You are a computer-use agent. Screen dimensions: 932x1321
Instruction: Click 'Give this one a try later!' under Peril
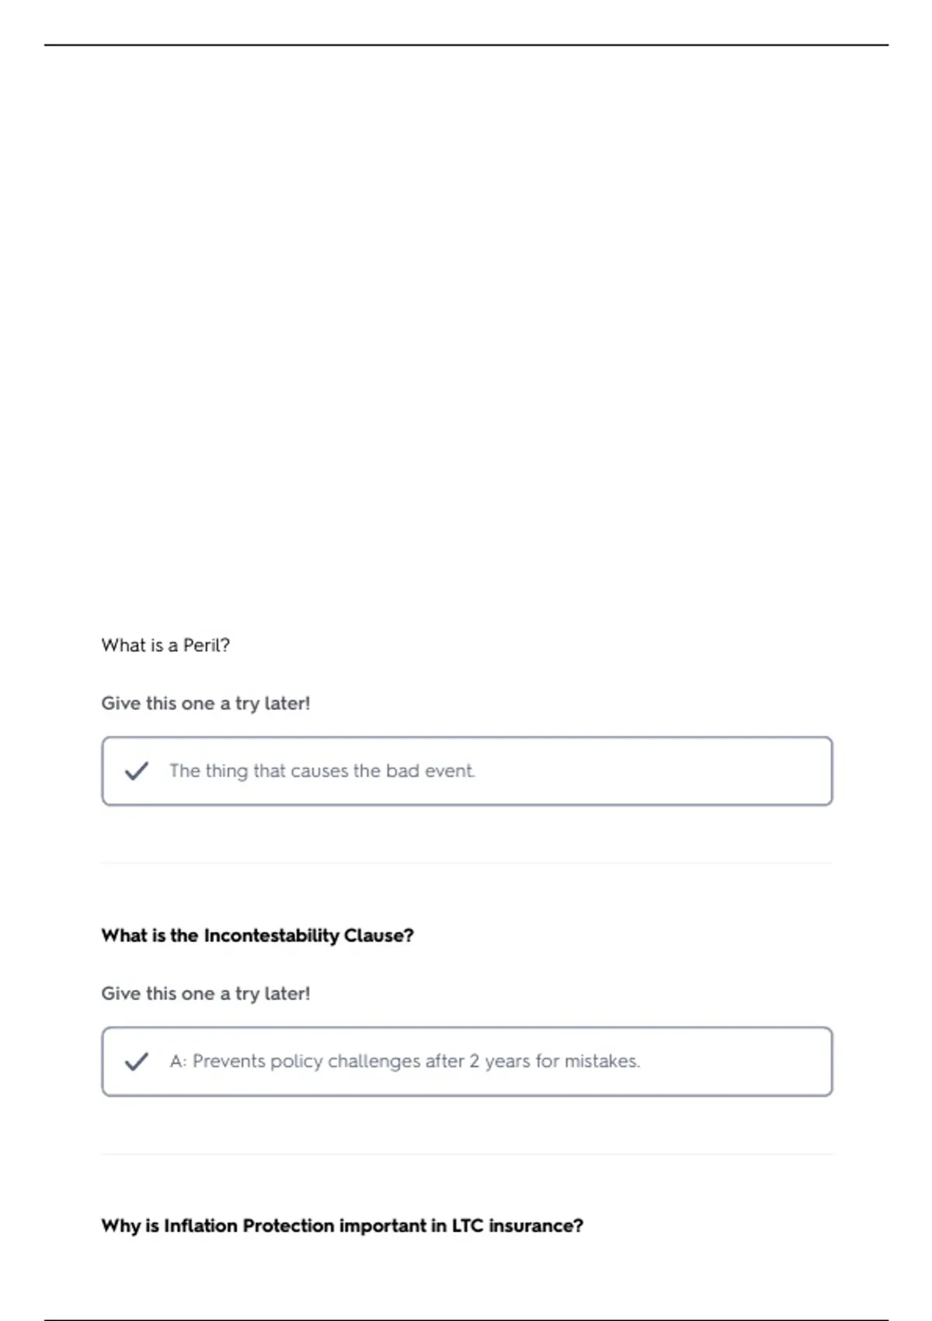206,703
